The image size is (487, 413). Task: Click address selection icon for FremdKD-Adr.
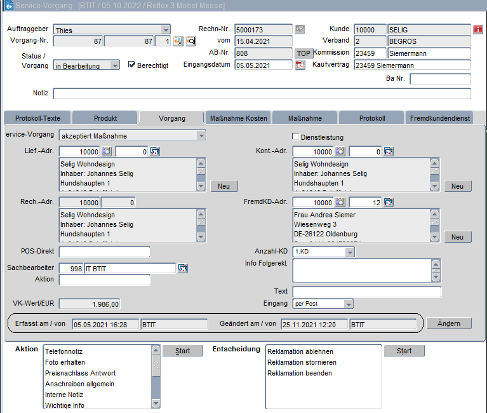point(389,202)
